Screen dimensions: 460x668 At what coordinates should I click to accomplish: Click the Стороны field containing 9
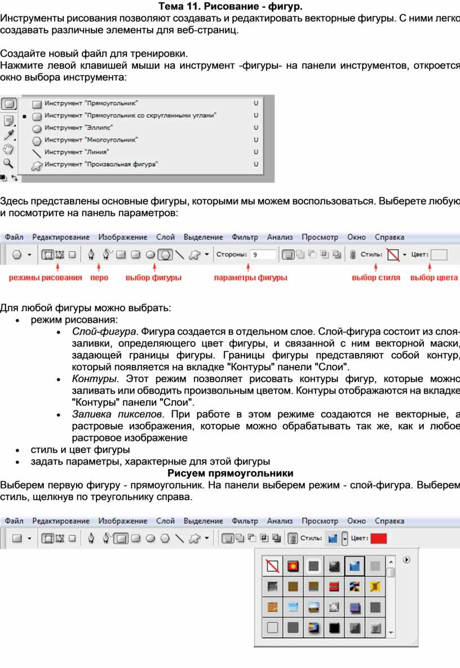coord(263,255)
